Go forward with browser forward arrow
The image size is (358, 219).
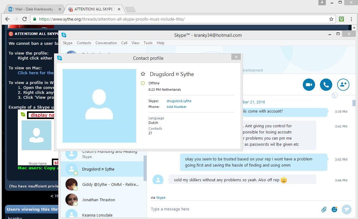[x=16, y=19]
